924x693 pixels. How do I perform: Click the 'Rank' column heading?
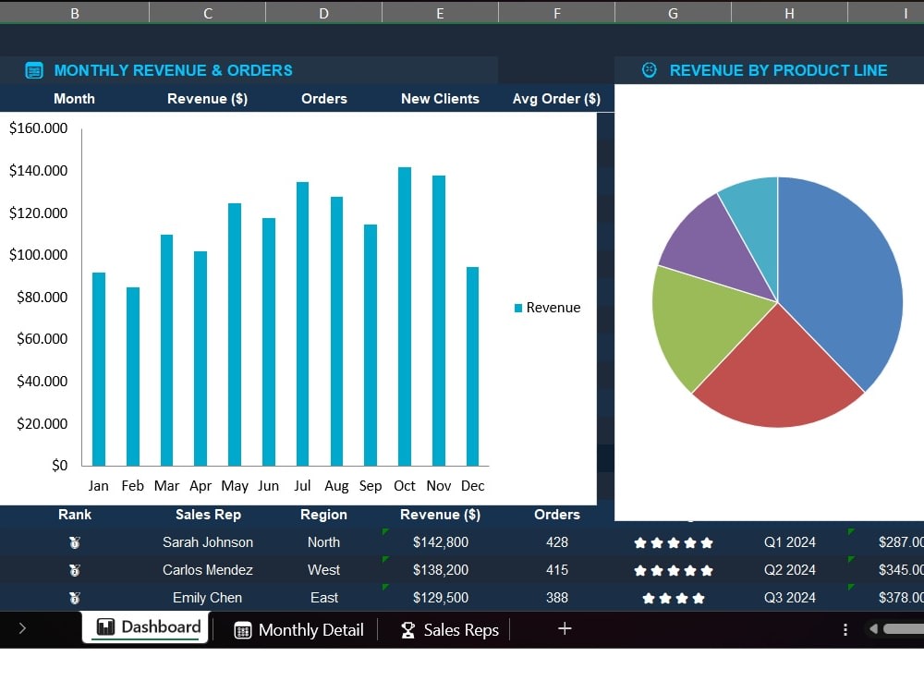(x=75, y=515)
